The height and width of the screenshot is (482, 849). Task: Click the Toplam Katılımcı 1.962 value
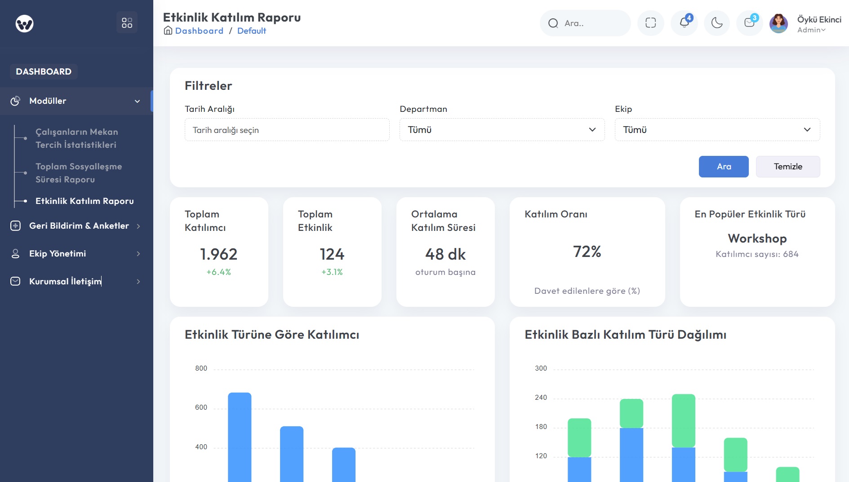coord(218,254)
